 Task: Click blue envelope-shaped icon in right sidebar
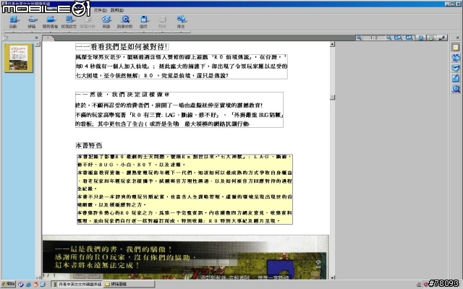pyautogui.click(x=456, y=68)
